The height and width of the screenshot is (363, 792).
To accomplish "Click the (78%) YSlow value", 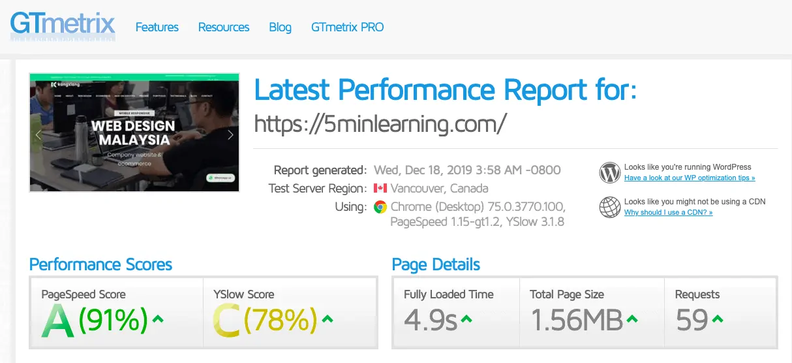I will click(281, 320).
